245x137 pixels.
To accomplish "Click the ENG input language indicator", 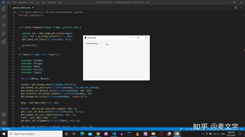I will click(223, 134).
